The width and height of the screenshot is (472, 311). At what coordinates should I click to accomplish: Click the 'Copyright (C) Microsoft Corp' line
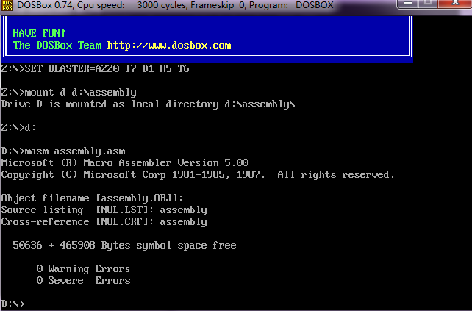tap(198, 175)
